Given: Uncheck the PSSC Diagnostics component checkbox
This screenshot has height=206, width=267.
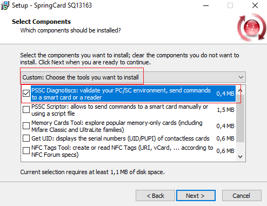Looking at the screenshot, I should 26,94.
